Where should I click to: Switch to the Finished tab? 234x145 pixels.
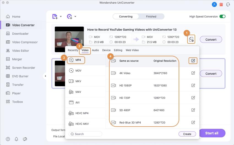(151, 16)
